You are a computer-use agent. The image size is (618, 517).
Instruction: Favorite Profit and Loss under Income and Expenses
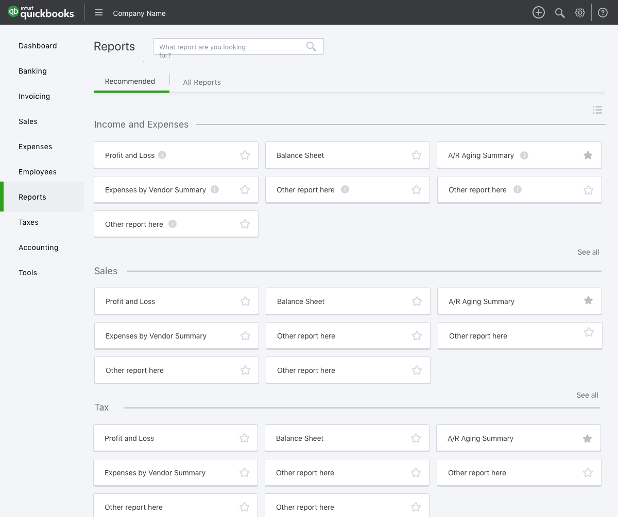245,155
